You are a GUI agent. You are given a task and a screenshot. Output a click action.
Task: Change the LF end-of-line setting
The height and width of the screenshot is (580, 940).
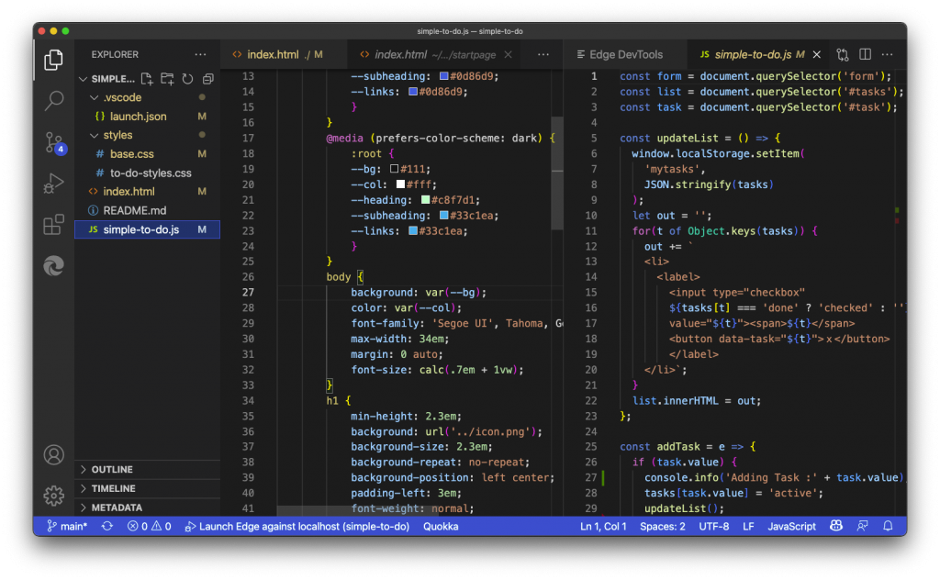[x=748, y=526]
